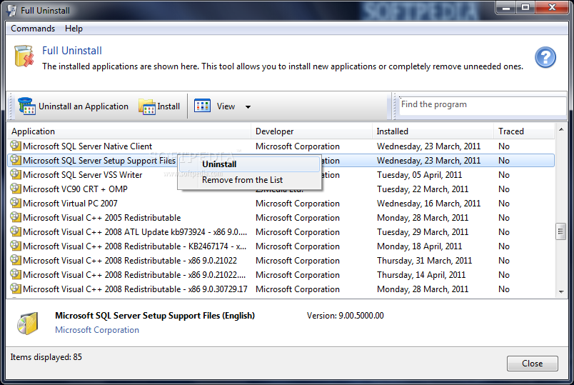Screen dimensions: 574x385
Task: Sort by the Installed column header
Action: [433, 131]
